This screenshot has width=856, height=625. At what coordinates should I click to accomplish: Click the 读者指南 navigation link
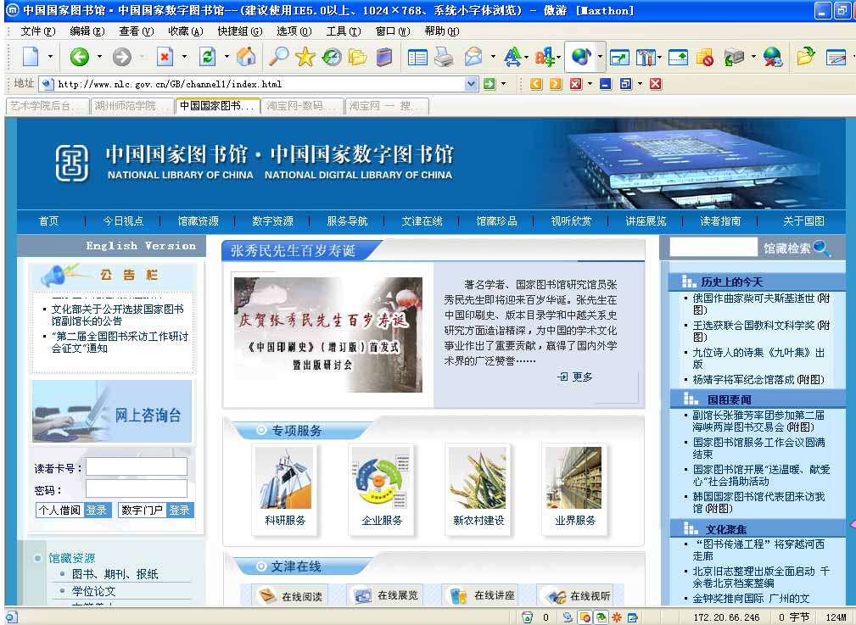click(x=720, y=221)
